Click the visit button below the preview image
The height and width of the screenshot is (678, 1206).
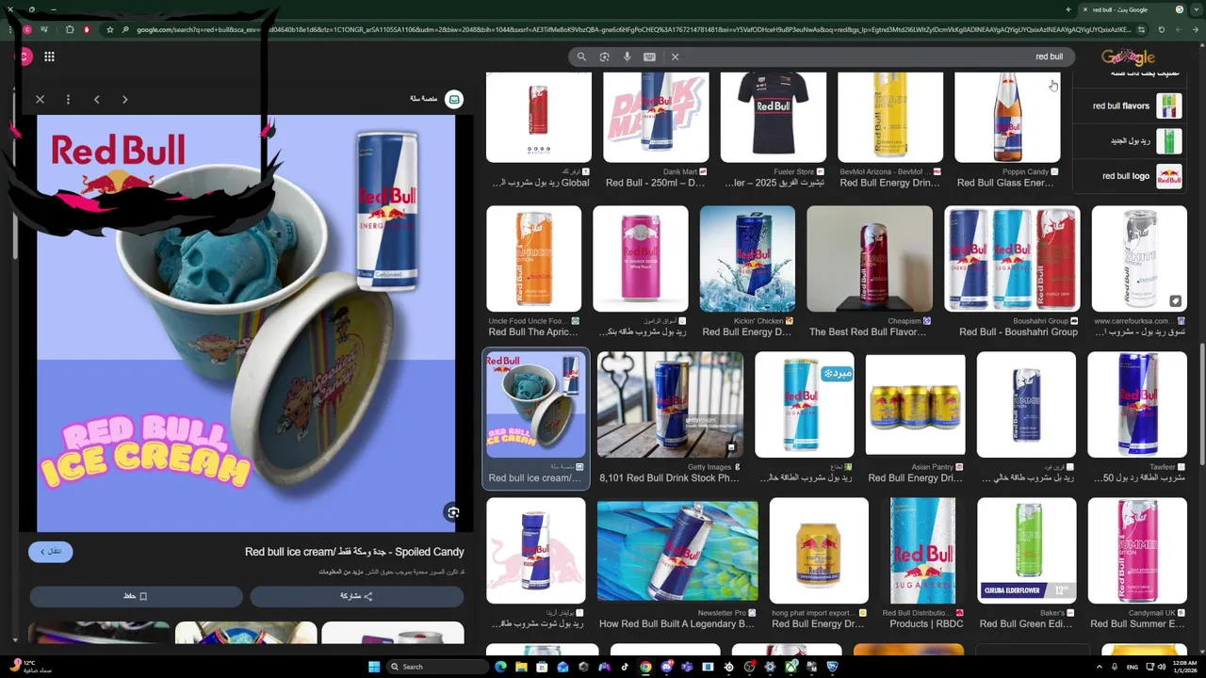click(50, 551)
